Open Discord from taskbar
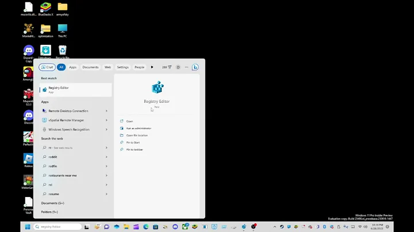The width and height of the screenshot is (414, 232). [x=175, y=227]
